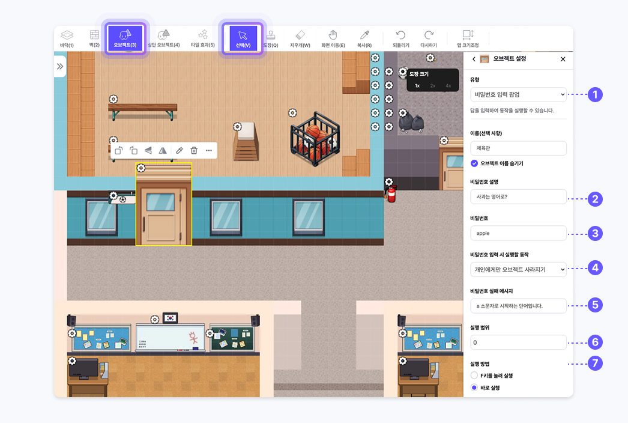Select 바로 실행 radio button
Screen dimensions: 628x423
pos(474,388)
